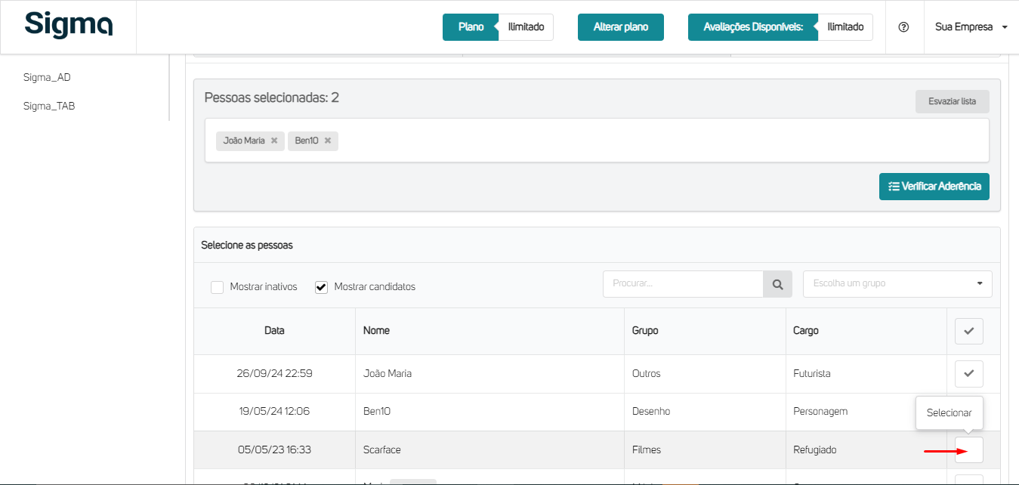Open Sigma_AD in sidebar
Viewport: 1019px width, 485px height.
[47, 77]
